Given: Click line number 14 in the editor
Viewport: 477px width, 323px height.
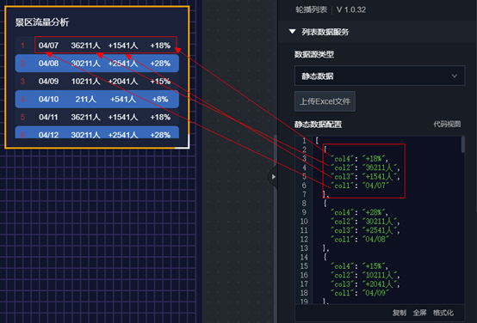Looking at the screenshot, I should 304,258.
